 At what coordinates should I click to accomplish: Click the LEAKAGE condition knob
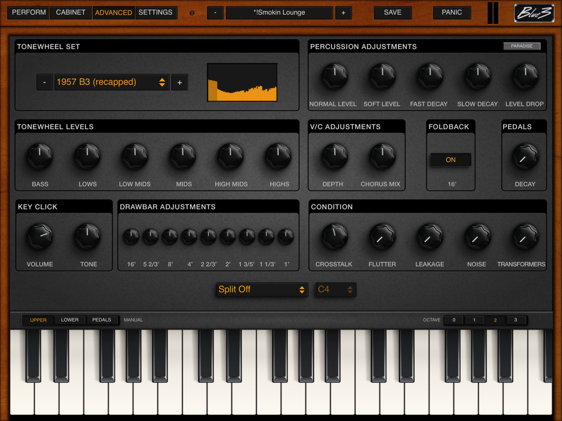430,237
